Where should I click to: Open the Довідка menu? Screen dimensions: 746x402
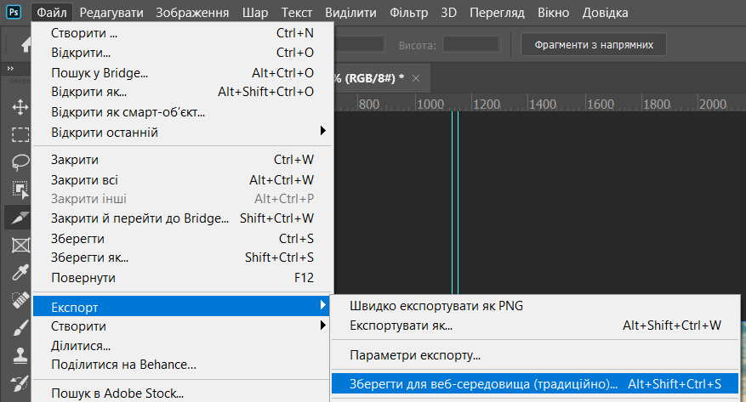point(605,13)
